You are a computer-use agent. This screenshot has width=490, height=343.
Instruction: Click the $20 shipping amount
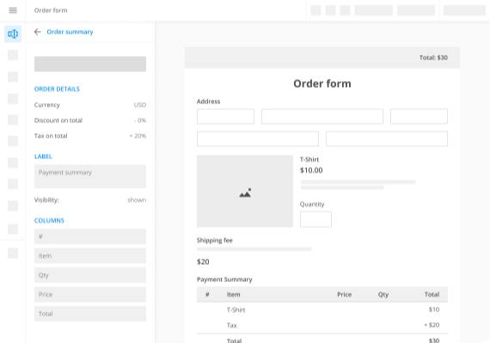pyautogui.click(x=203, y=262)
